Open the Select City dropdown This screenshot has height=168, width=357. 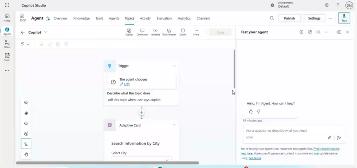click(x=142, y=159)
